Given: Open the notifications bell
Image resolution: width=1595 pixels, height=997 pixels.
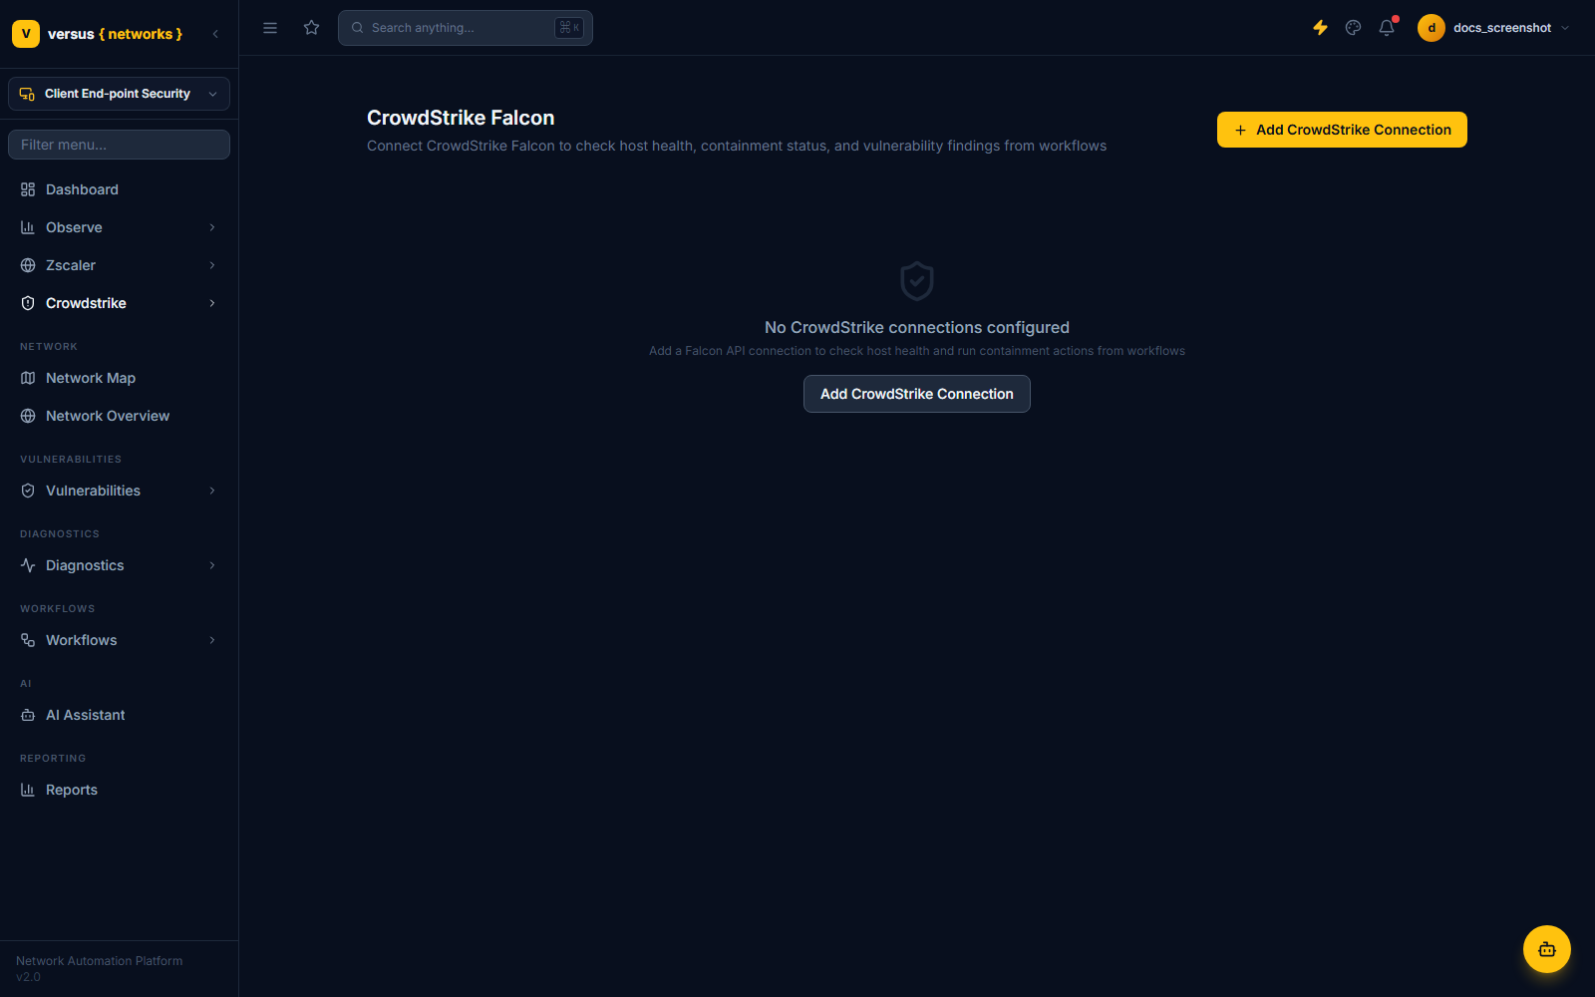Looking at the screenshot, I should point(1387,28).
